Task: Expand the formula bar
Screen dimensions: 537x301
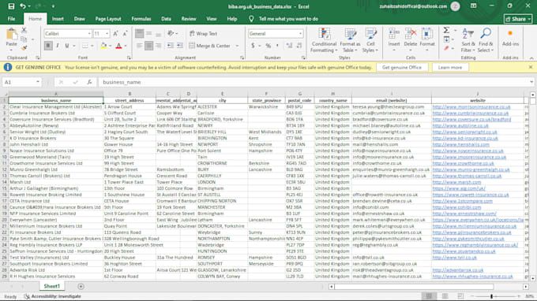Action: [531, 82]
